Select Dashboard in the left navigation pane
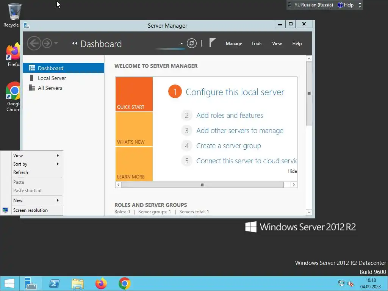388x291 pixels. pyautogui.click(x=64, y=68)
